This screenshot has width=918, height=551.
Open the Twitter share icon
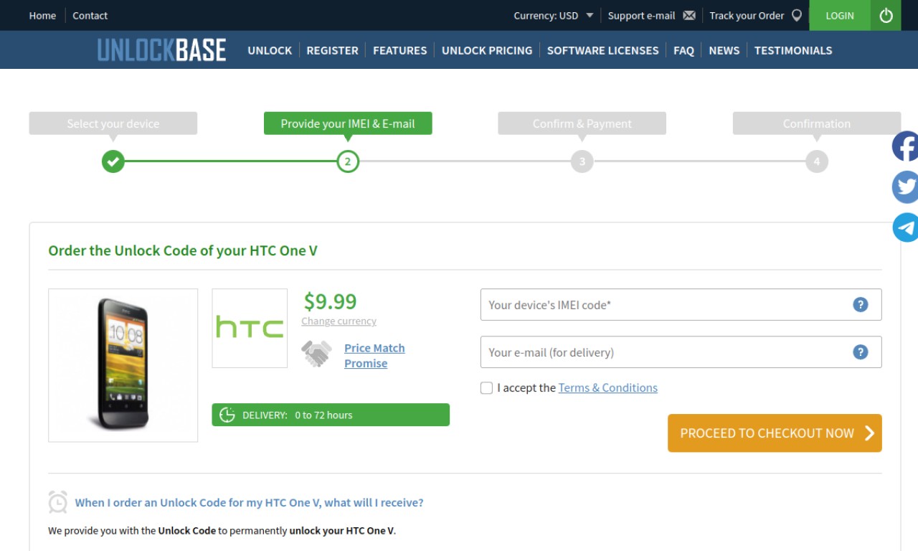point(905,187)
